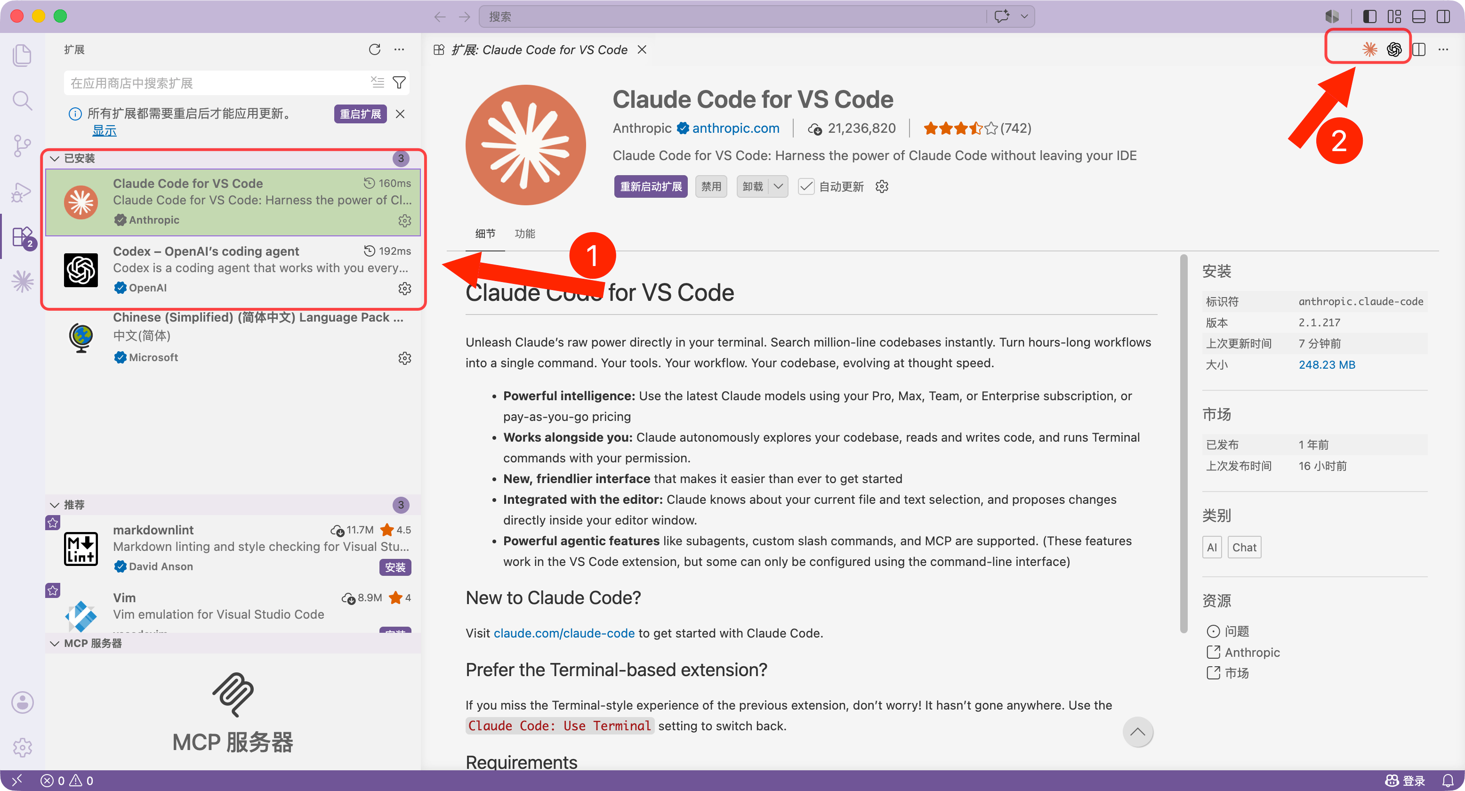The height and width of the screenshot is (791, 1465).
Task: Open settings gear for Chinese Language Pack row
Action: (404, 358)
